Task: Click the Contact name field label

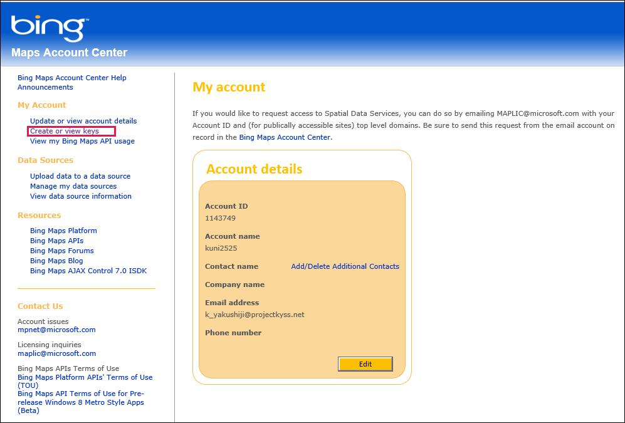Action: [x=231, y=266]
